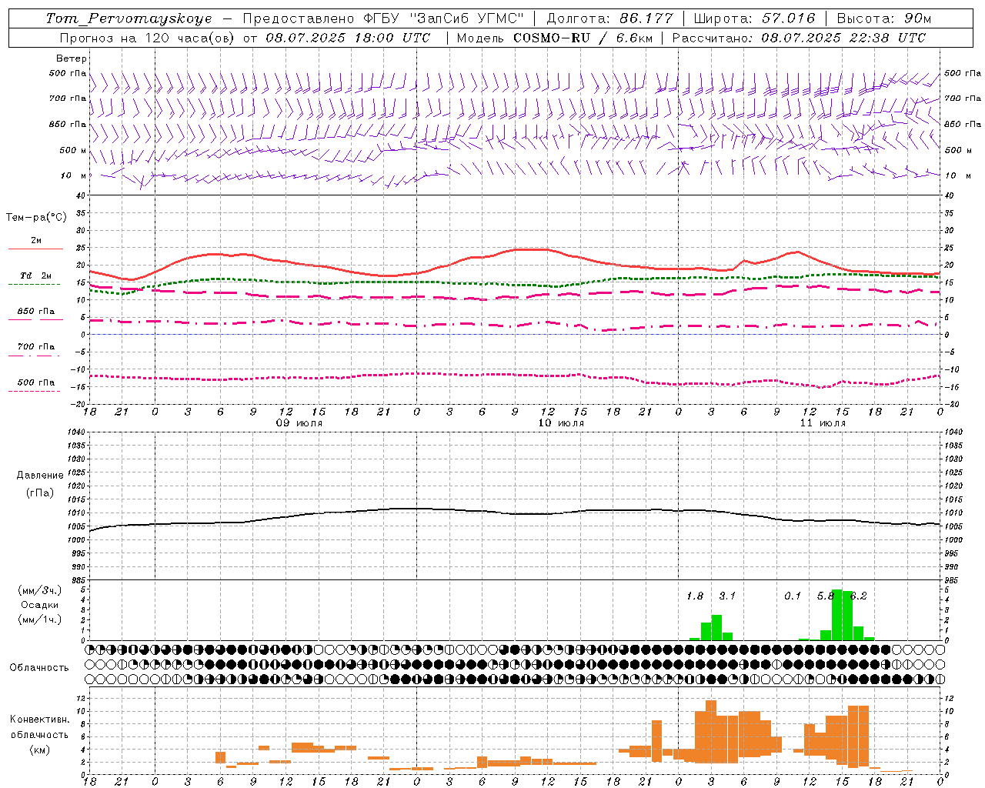Click the elevation label Высота: 90м
This screenshot has width=985, height=788.
tap(884, 18)
